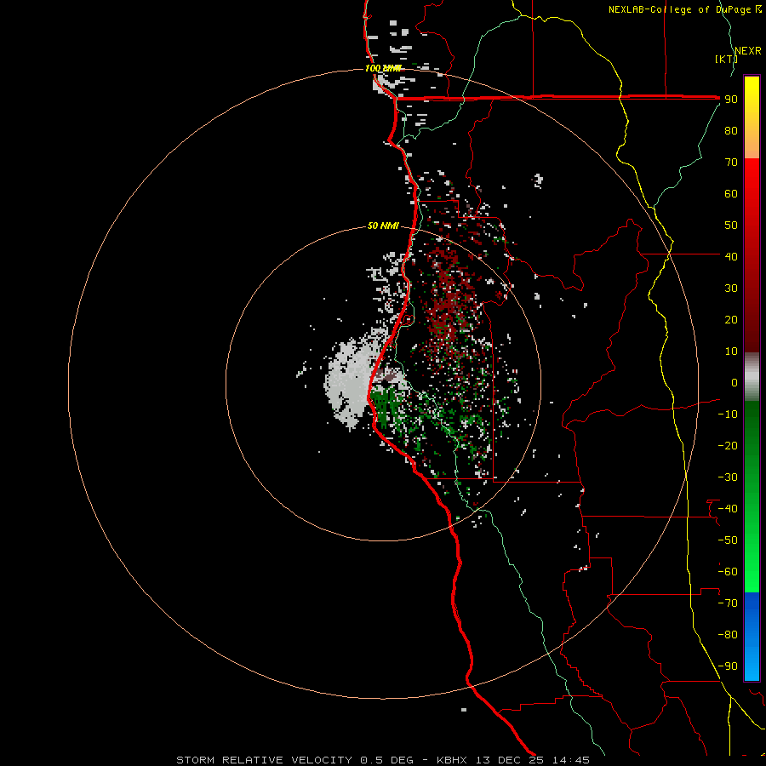Click the 50 value on velocity scale
Screen dimensions: 766x766
tap(731, 226)
